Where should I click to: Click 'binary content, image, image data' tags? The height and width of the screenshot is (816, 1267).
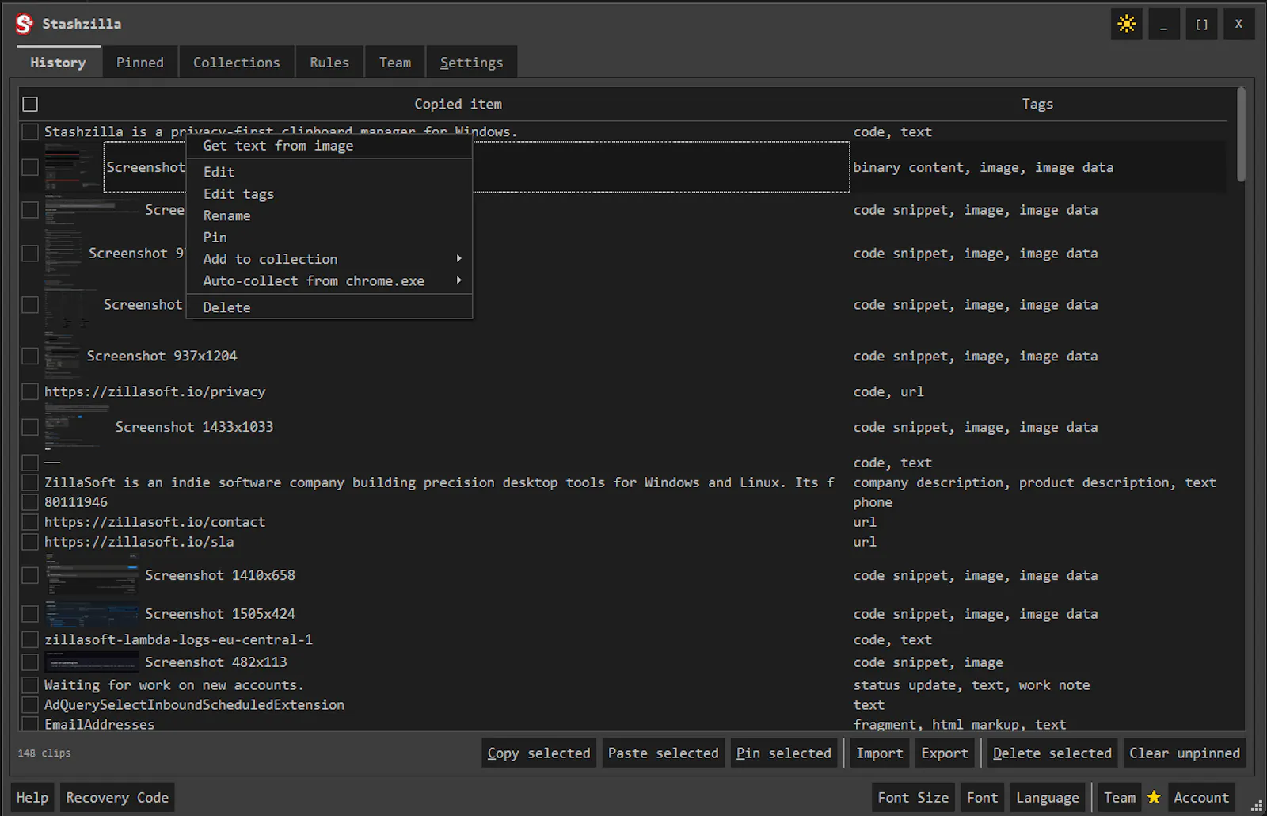coord(984,167)
